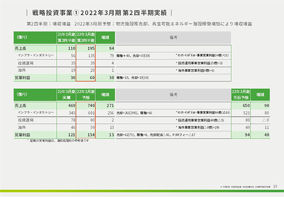Select the lower table 売上高 actual 469
The image size is (284, 197).
pyautogui.click(x=72, y=106)
